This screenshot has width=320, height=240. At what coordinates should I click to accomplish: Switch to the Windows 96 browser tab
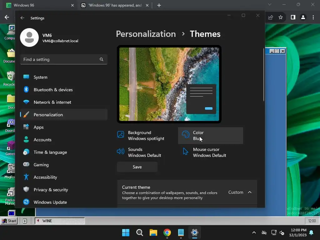pyautogui.click(x=39, y=5)
